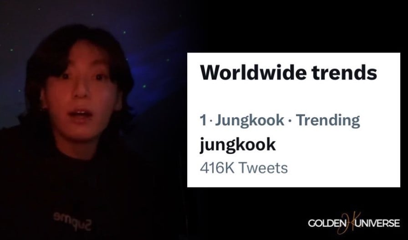Click the gray Jungkook category label

(250, 120)
